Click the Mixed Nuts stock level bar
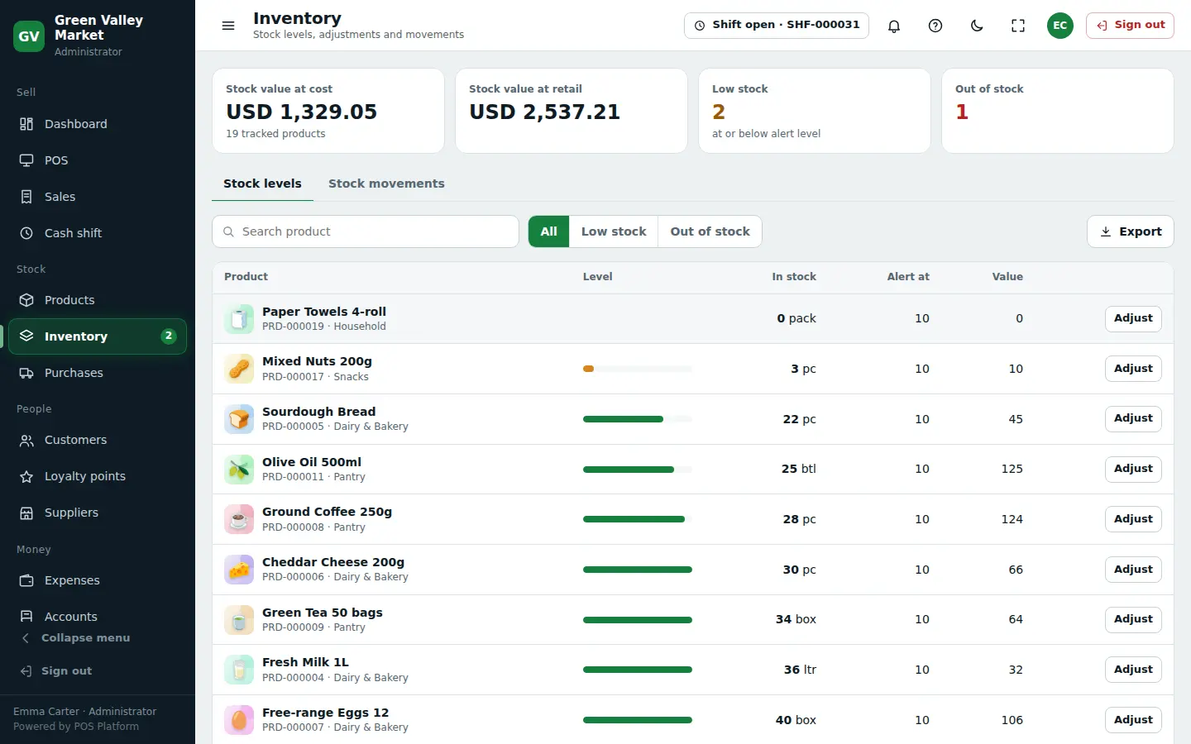The height and width of the screenshot is (744, 1191). 638,369
